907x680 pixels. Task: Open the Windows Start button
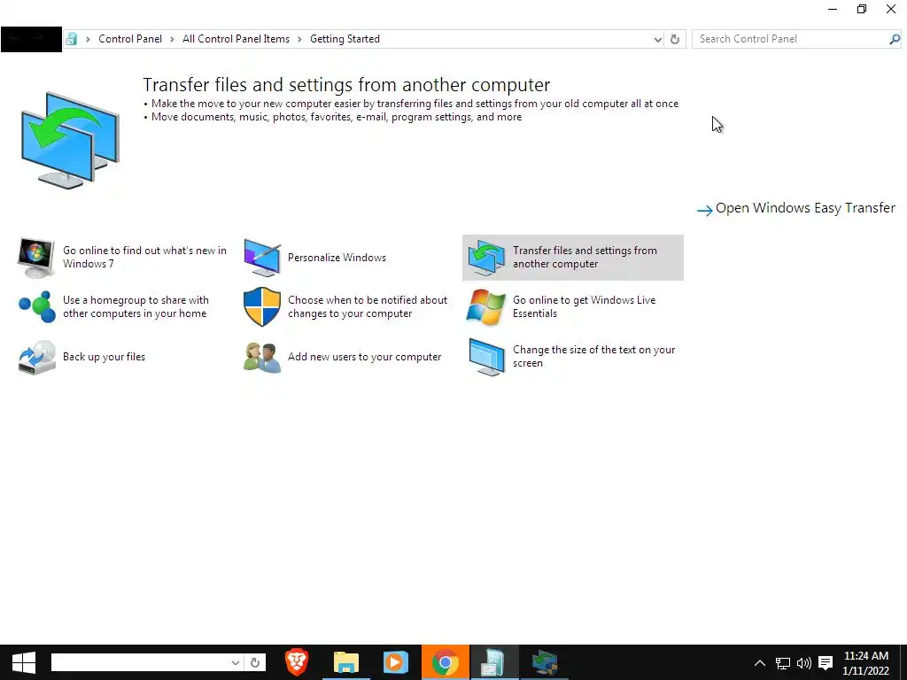(x=24, y=662)
